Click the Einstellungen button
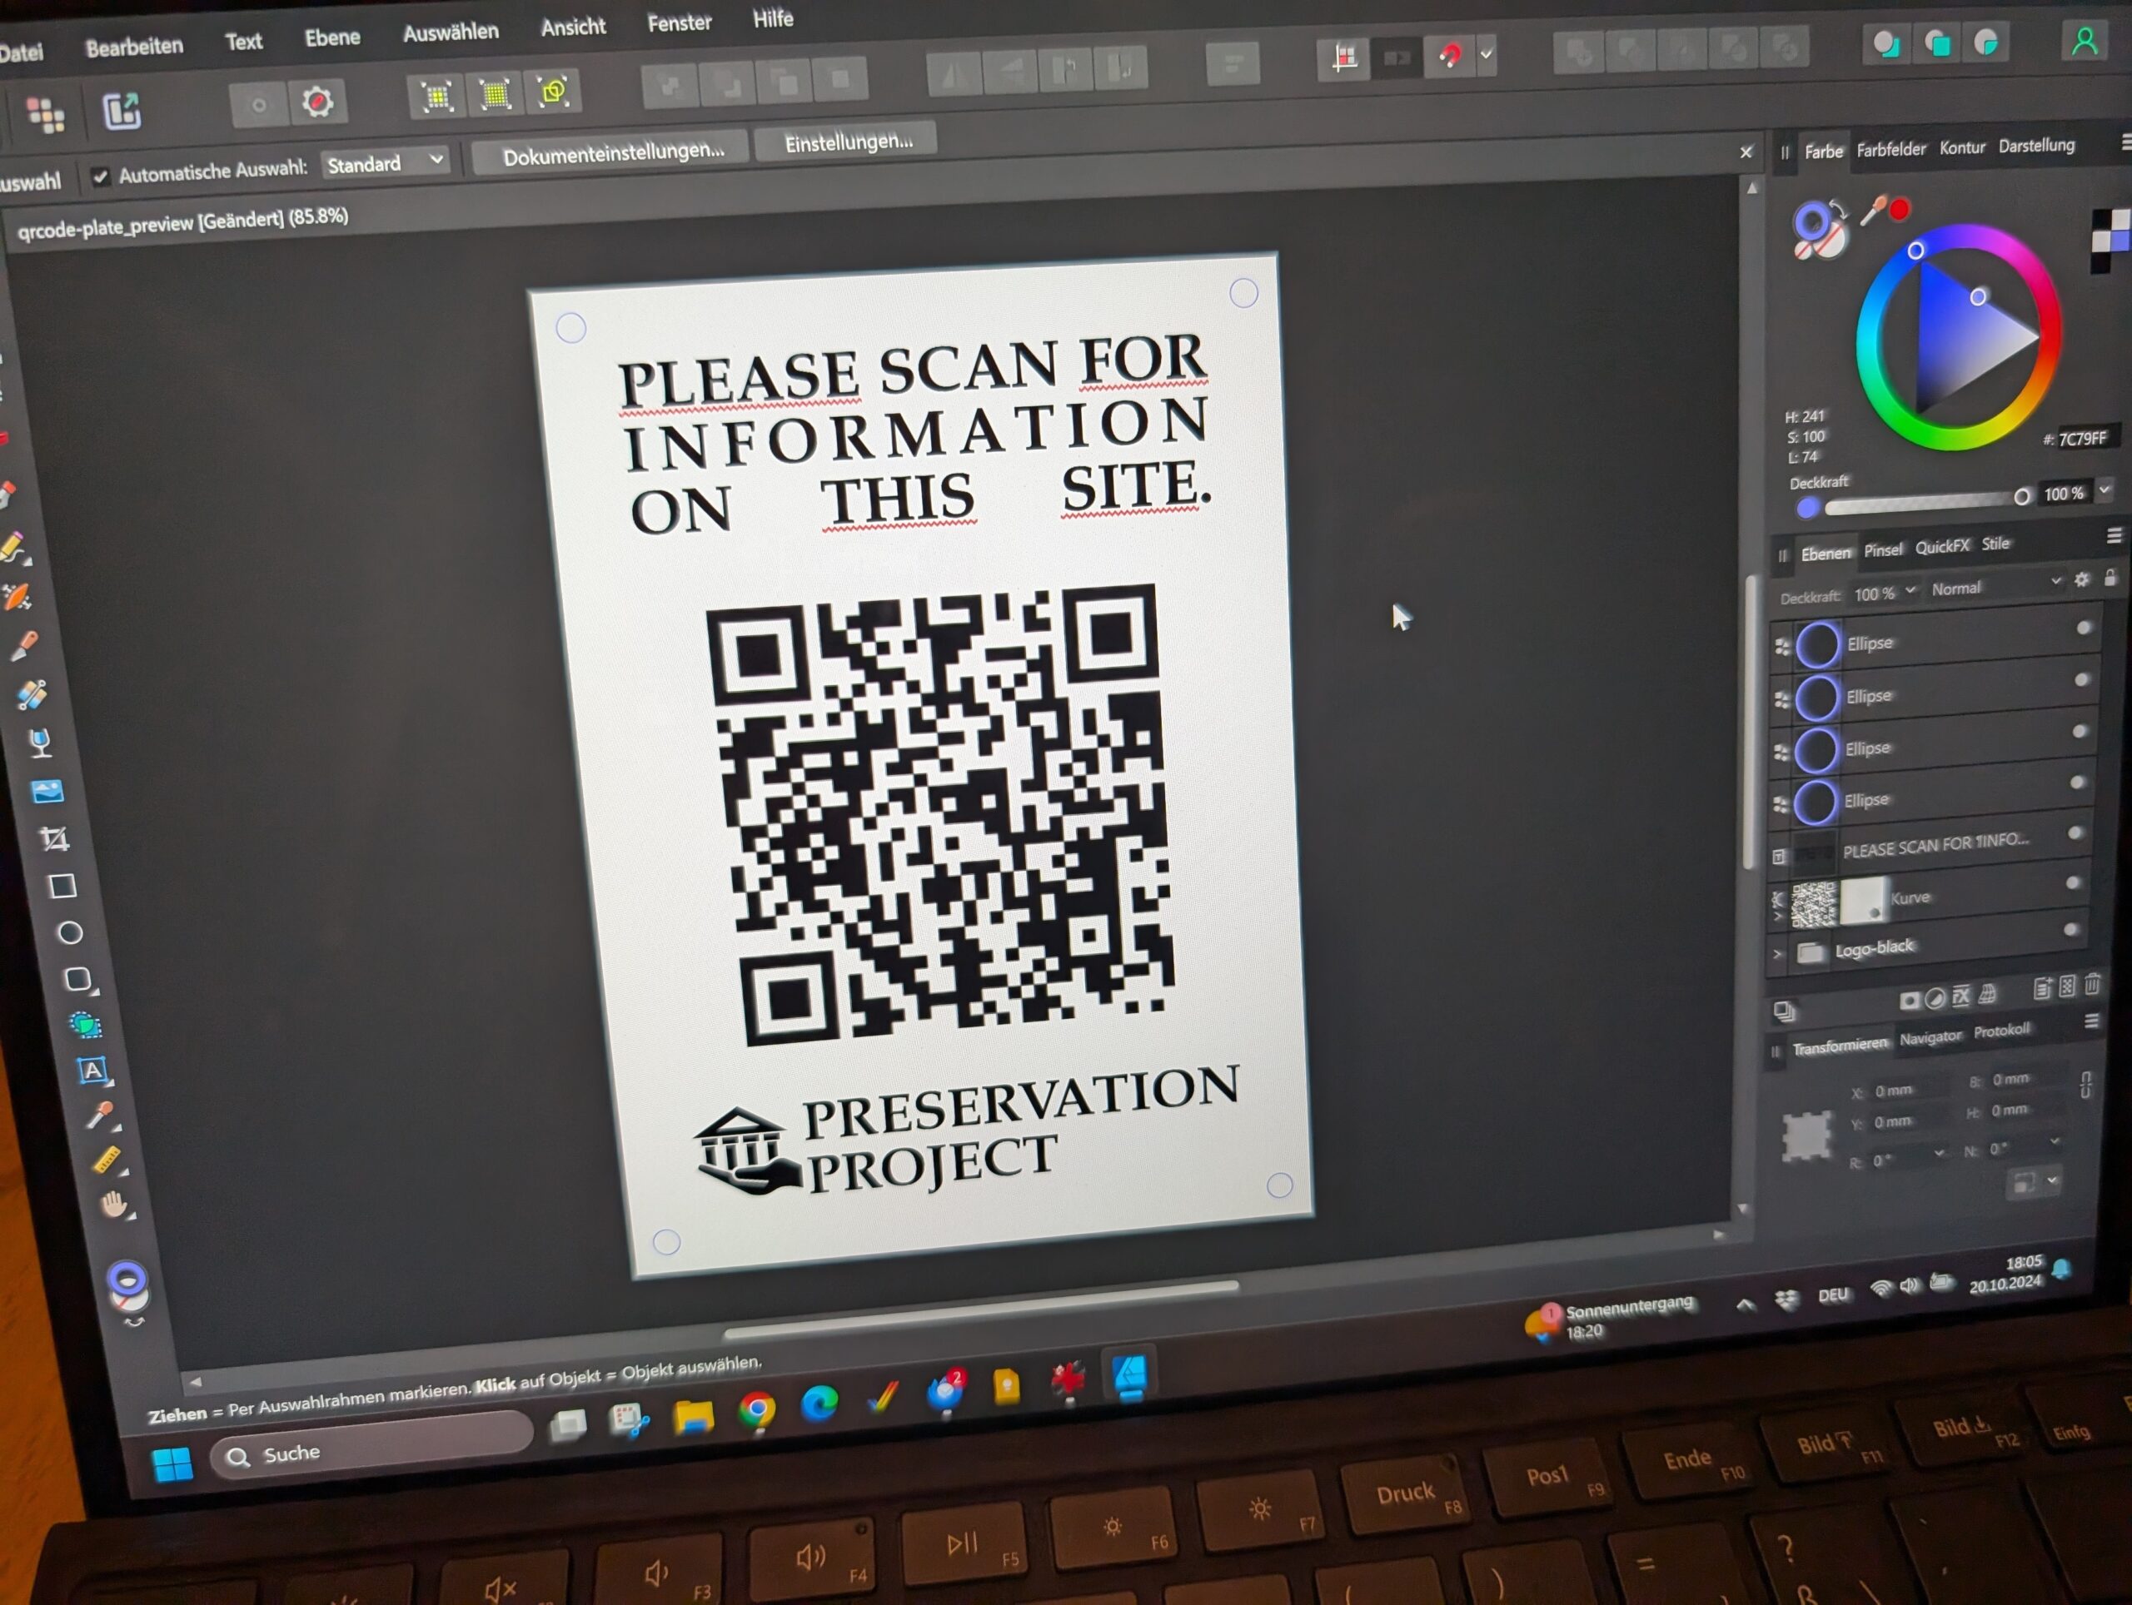This screenshot has width=2132, height=1605. [x=847, y=142]
